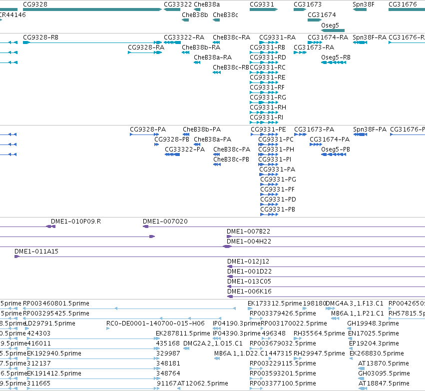Select the Spn38F-RA transcript label
425x391 pixels.
point(370,37)
